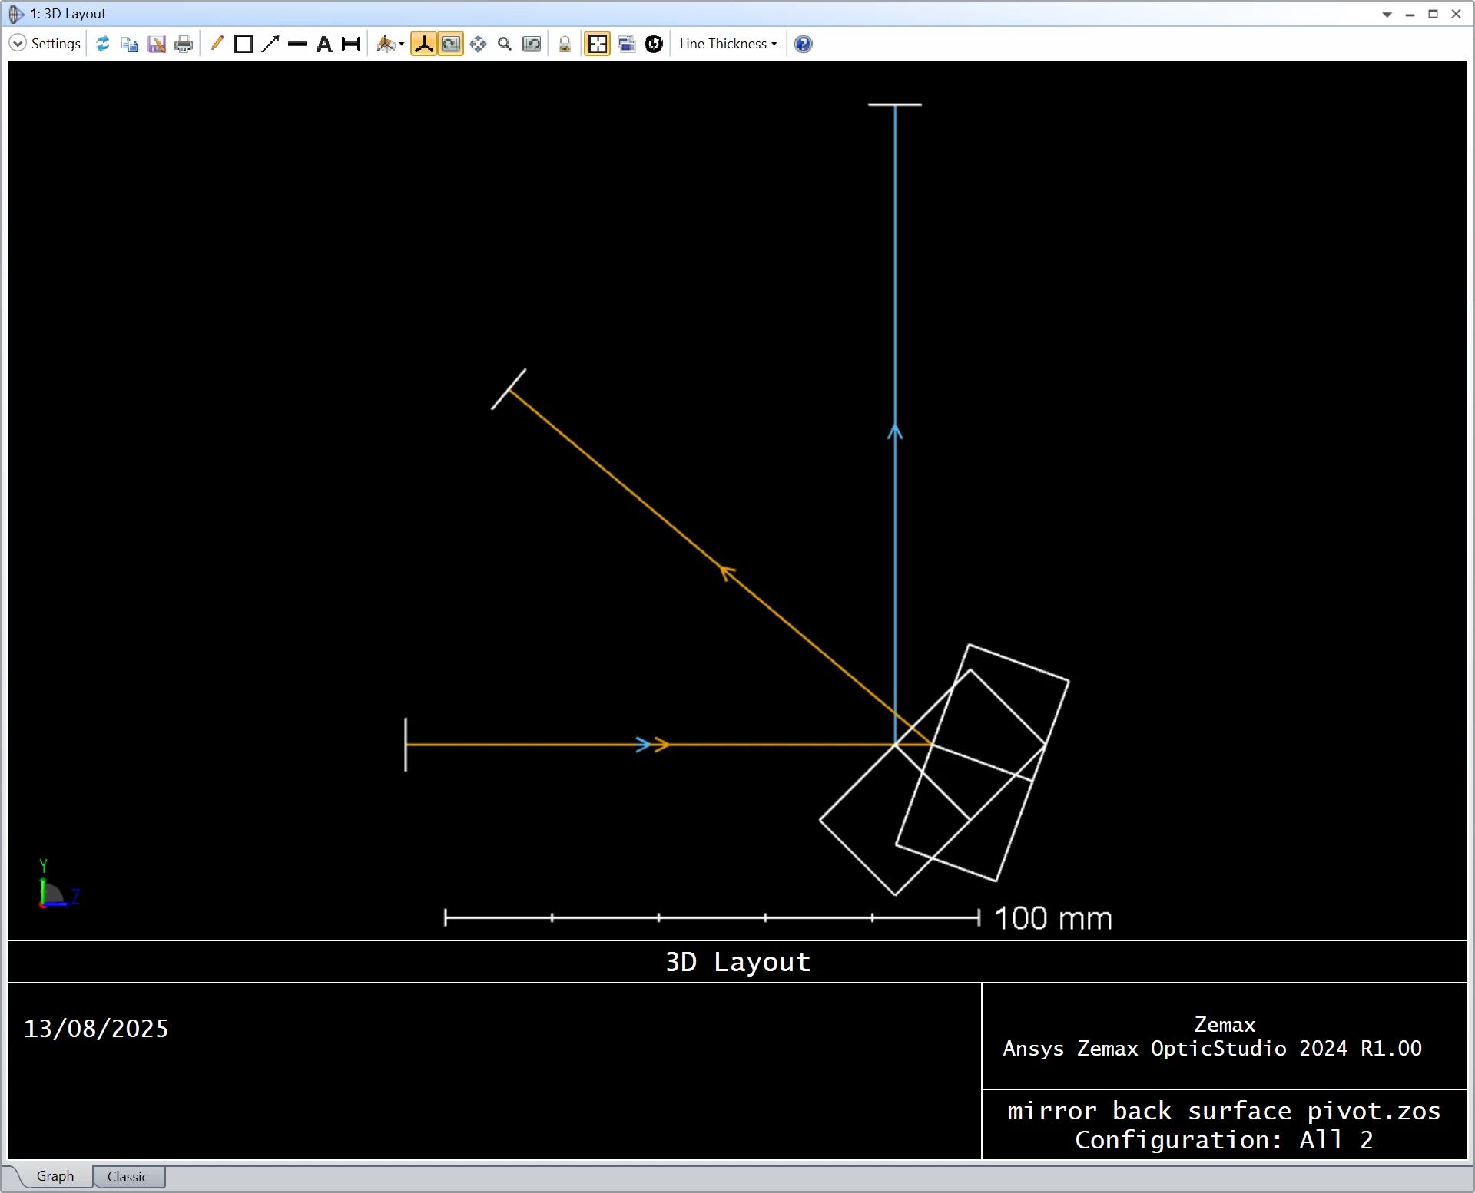Click the 100 mm scale label
The height and width of the screenshot is (1193, 1475).
[x=1052, y=918]
